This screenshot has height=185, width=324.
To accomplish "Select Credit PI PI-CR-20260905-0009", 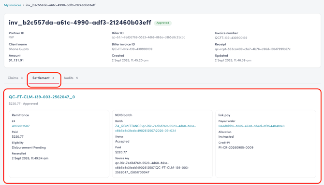I will [x=236, y=147].
